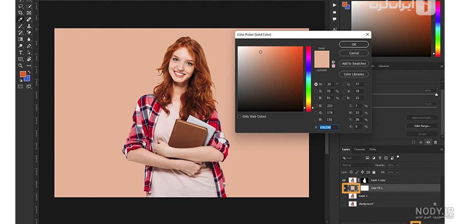This screenshot has width=460, height=224.
Task: Activate the Zoom magnifier tool
Action: click(x=20, y=66)
